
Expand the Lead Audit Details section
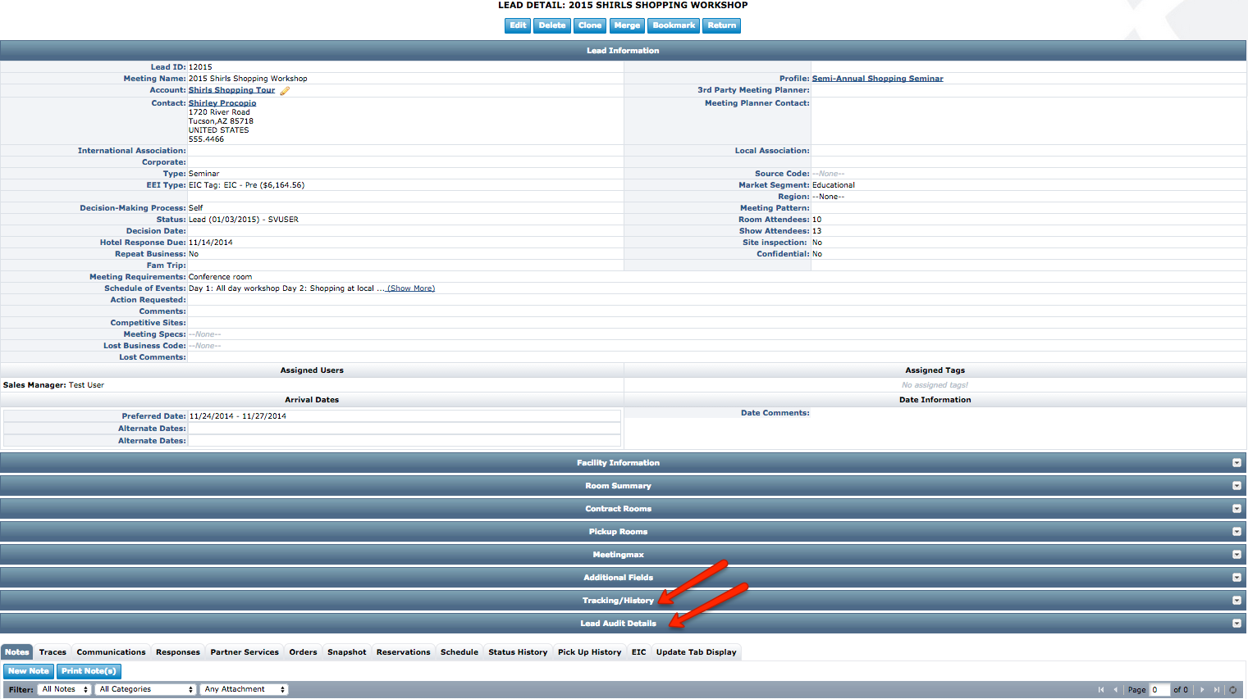pyautogui.click(x=1237, y=624)
